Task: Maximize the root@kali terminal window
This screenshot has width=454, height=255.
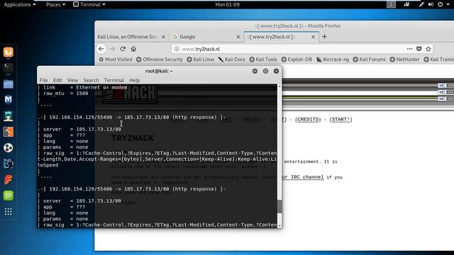Action: (265, 71)
